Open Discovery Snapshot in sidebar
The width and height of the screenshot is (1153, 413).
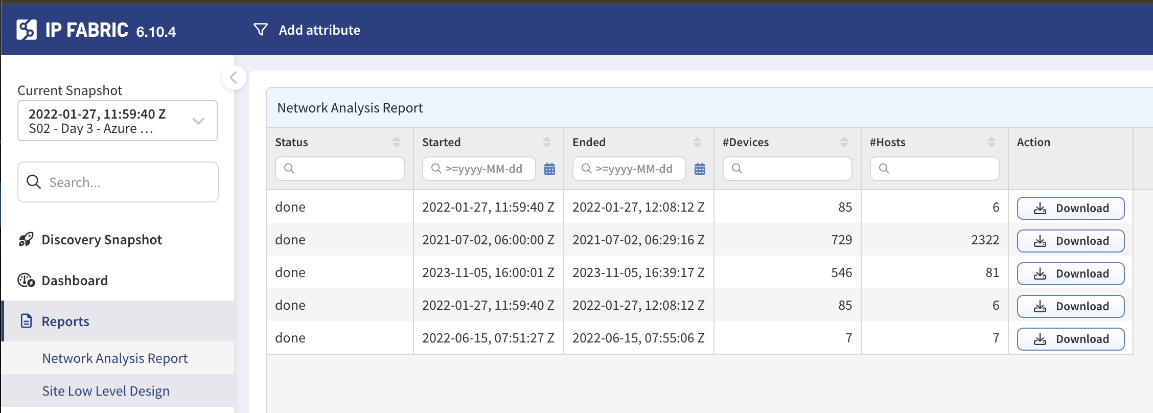click(x=101, y=240)
